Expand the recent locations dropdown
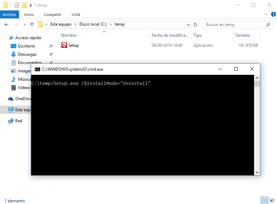The width and height of the screenshot is (277, 204). [x=25, y=25]
